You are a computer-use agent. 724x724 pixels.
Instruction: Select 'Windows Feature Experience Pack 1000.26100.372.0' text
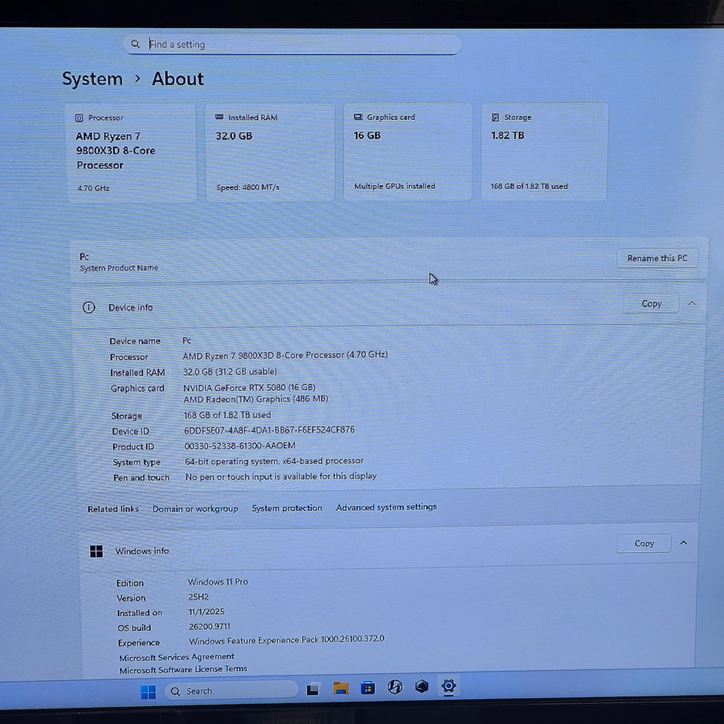(287, 640)
